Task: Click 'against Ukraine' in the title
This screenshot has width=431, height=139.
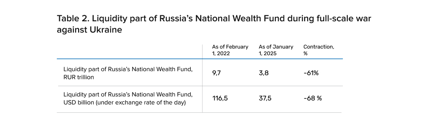Action: click(x=89, y=30)
